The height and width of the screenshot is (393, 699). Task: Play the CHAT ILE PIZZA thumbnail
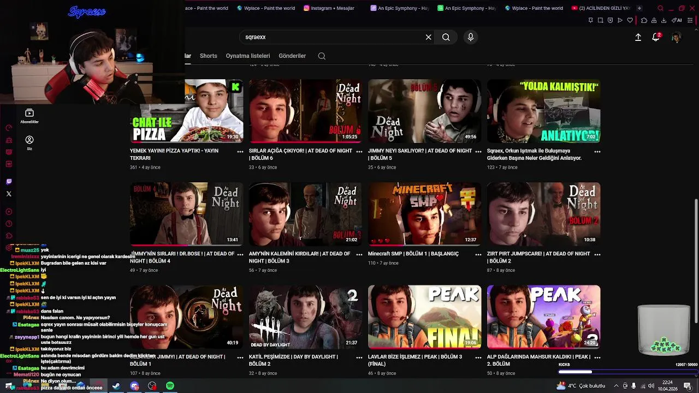click(187, 111)
